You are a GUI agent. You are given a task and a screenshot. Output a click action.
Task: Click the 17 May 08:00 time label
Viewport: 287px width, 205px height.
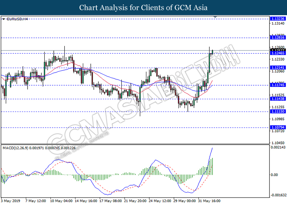pyautogui.click(x=111, y=201)
